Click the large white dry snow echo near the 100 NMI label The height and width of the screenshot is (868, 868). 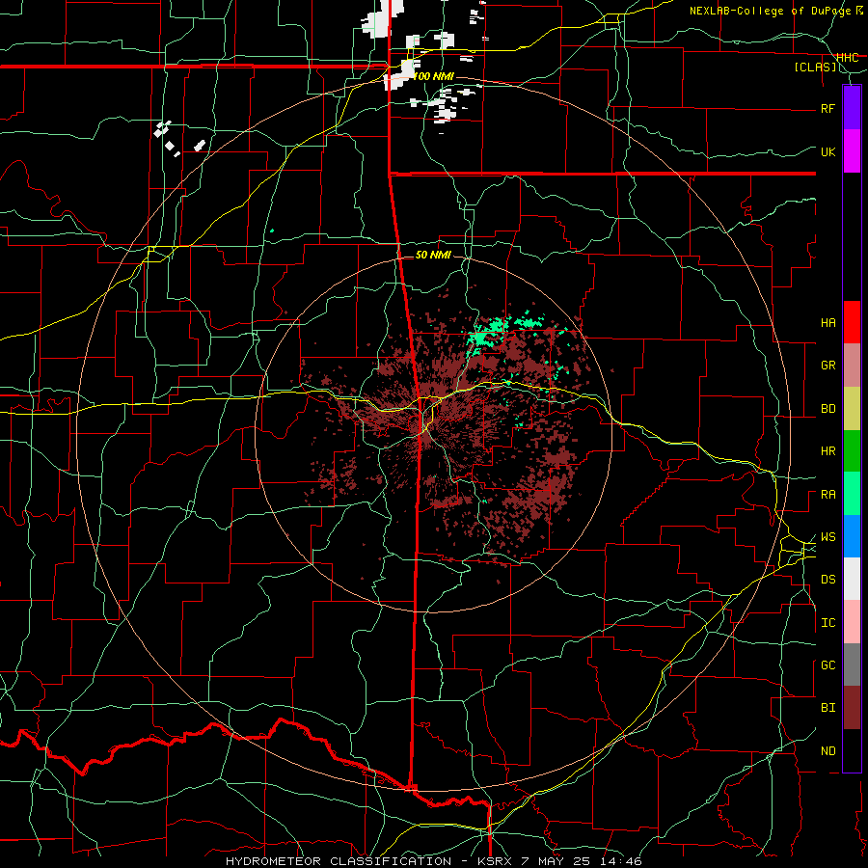coord(401,76)
